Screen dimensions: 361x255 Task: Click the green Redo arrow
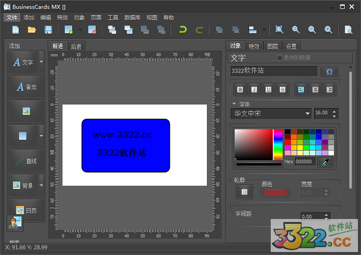(199, 30)
